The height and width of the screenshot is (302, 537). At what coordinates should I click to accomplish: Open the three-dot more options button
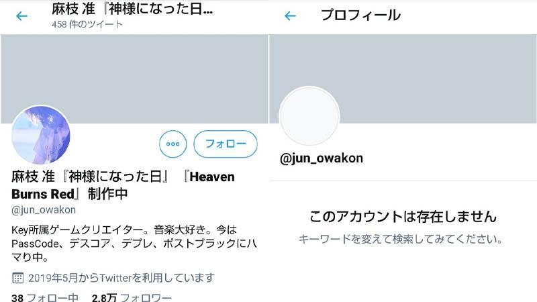click(x=173, y=144)
